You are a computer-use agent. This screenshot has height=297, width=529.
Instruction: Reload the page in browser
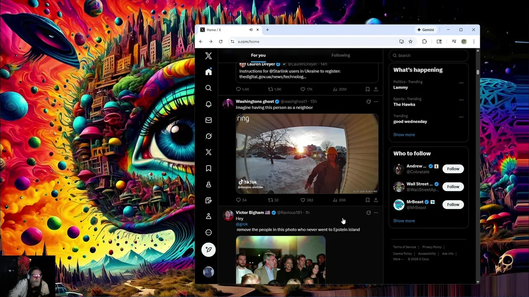point(221,42)
